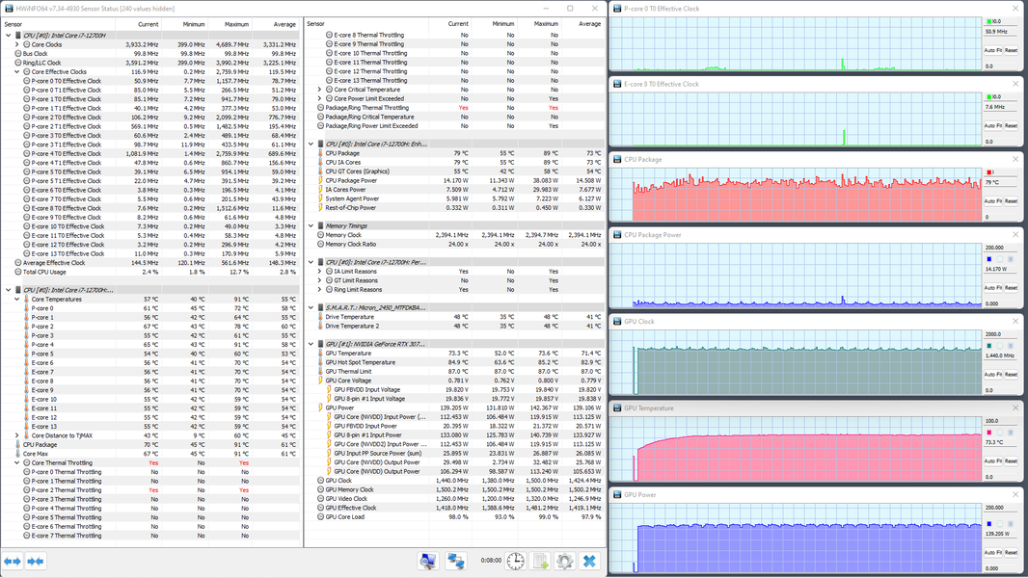Image resolution: width=1028 pixels, height=578 pixels.
Task: Close the GPU Clock graph window
Action: [x=1015, y=321]
